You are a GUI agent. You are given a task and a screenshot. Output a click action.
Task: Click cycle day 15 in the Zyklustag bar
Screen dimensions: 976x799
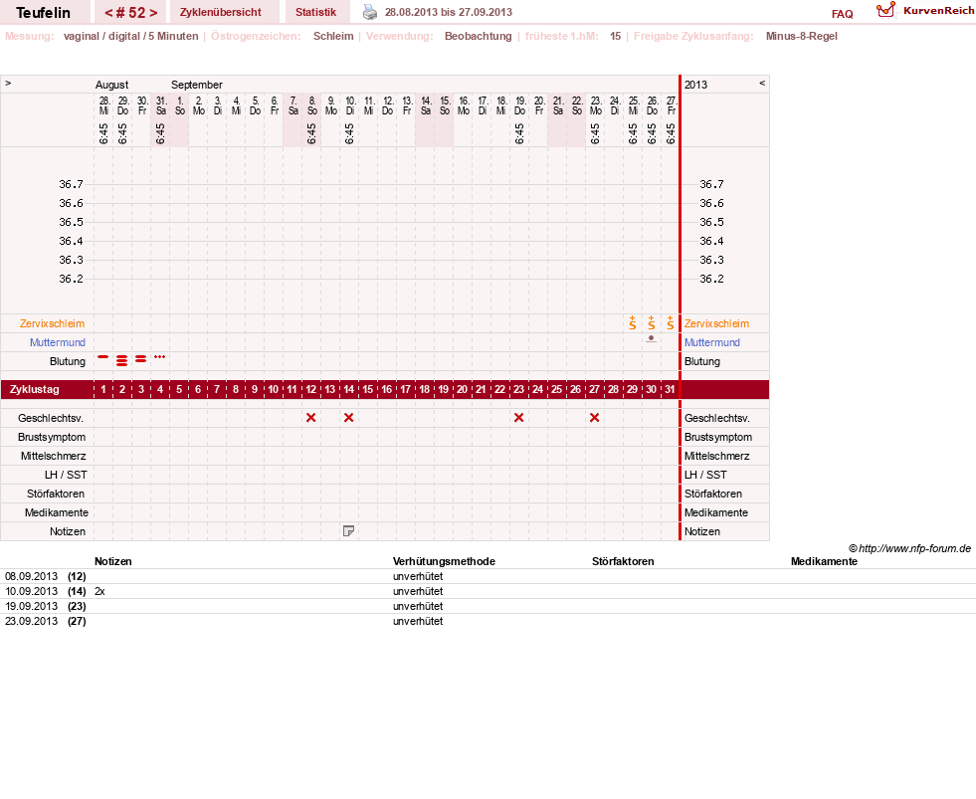coord(368,389)
